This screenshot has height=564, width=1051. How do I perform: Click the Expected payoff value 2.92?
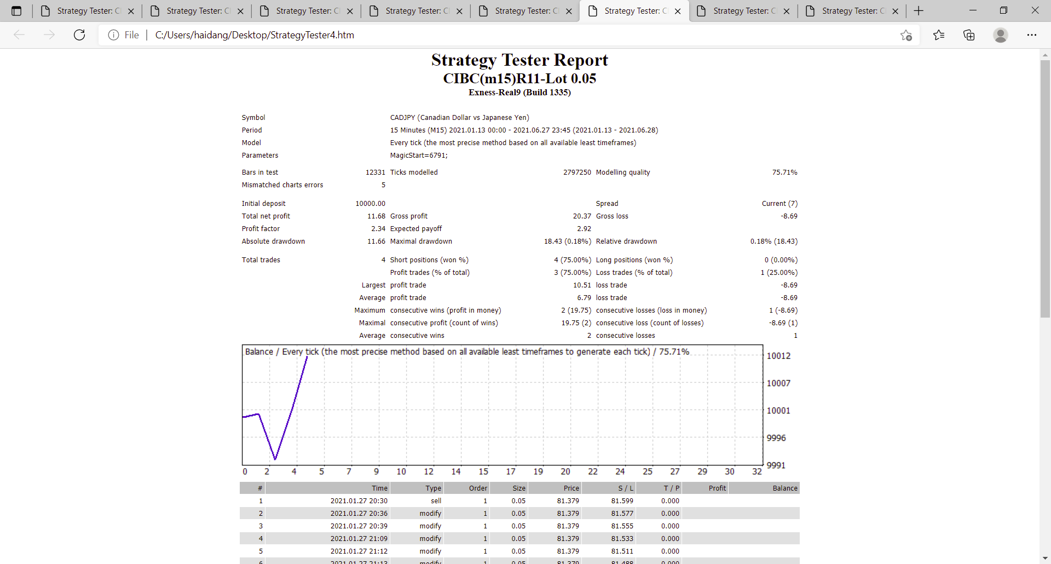click(584, 229)
